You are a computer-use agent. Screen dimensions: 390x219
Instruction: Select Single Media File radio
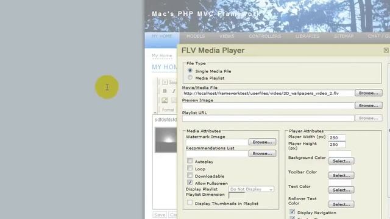[x=190, y=71]
